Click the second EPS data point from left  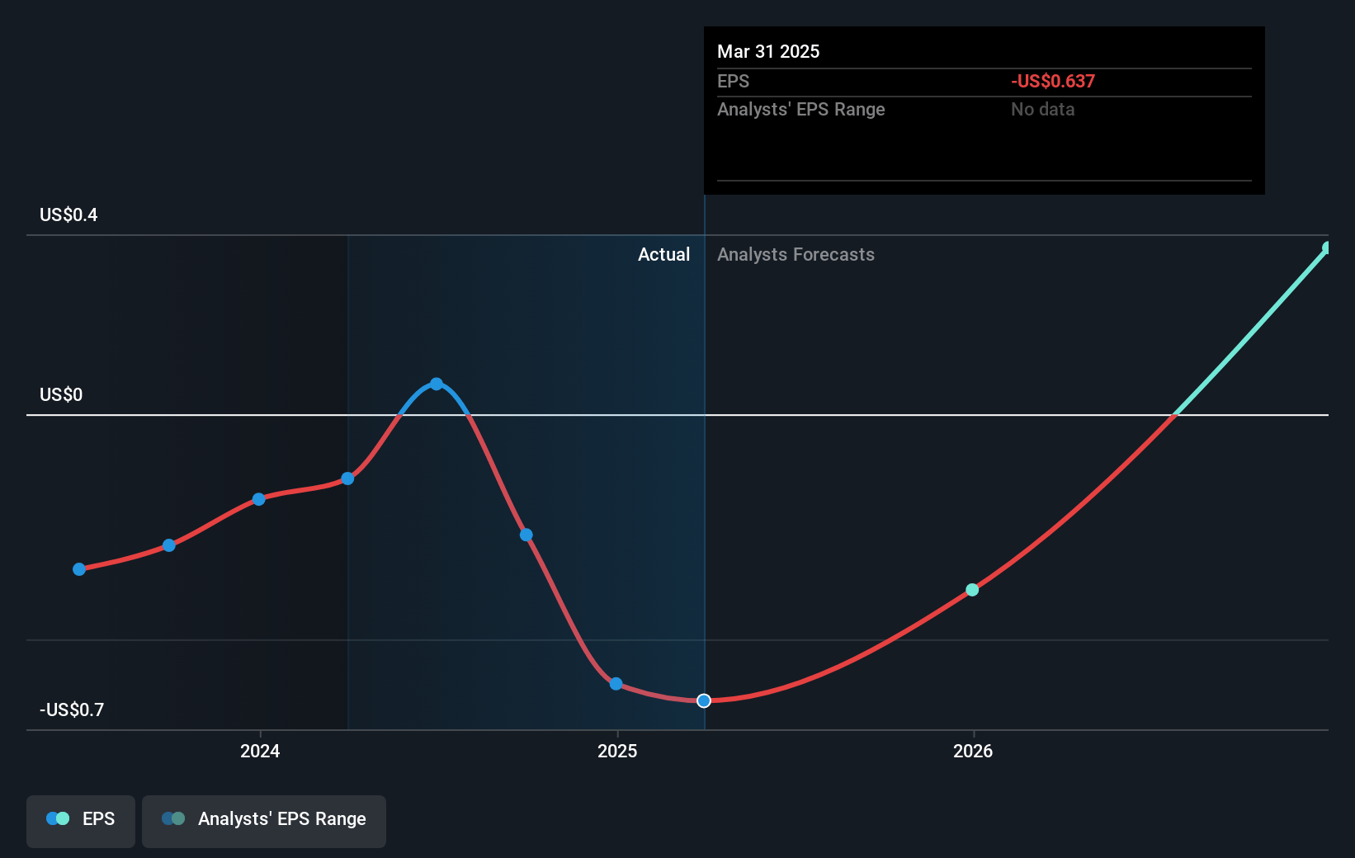point(169,545)
